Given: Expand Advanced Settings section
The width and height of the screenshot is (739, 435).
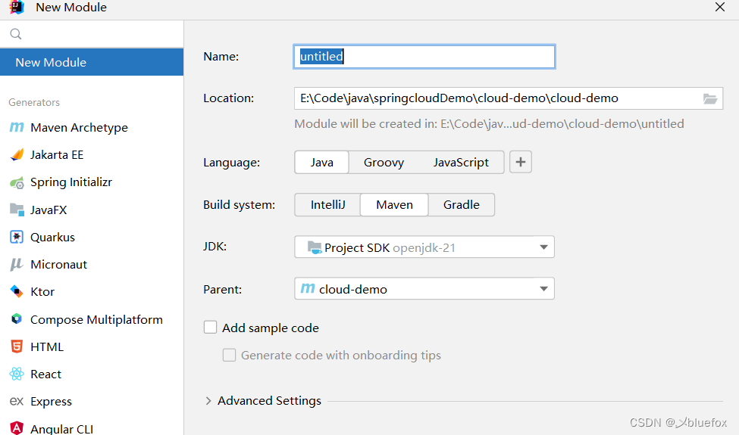Looking at the screenshot, I should tap(208, 401).
